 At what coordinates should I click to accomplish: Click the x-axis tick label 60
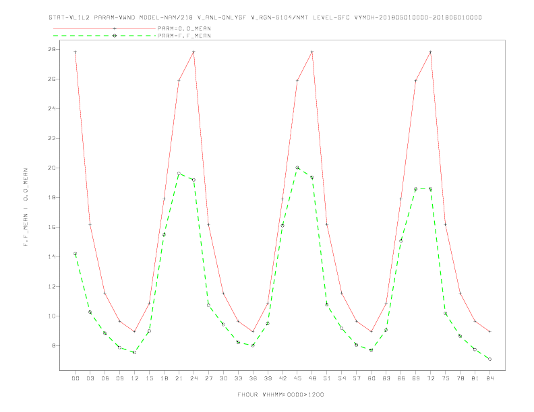point(372,378)
